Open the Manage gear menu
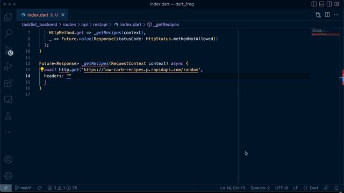This screenshot has height=193, width=344. (8, 176)
